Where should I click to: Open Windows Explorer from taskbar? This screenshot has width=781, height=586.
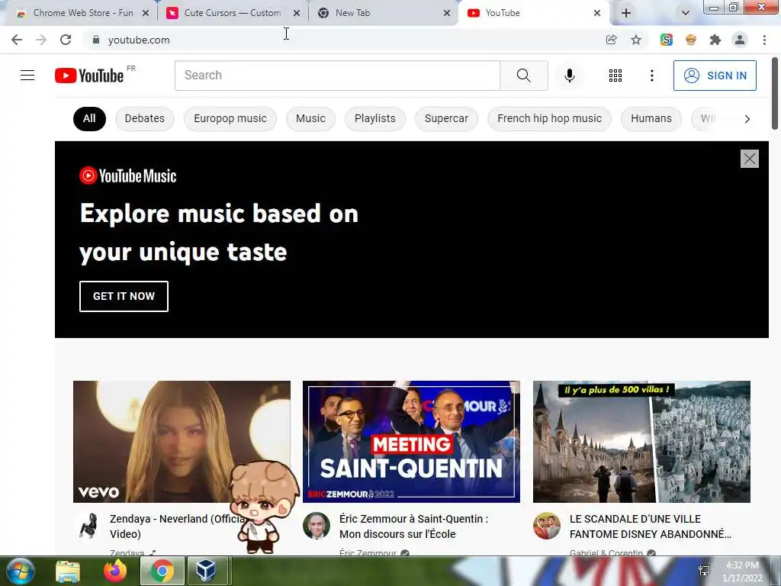point(68,571)
